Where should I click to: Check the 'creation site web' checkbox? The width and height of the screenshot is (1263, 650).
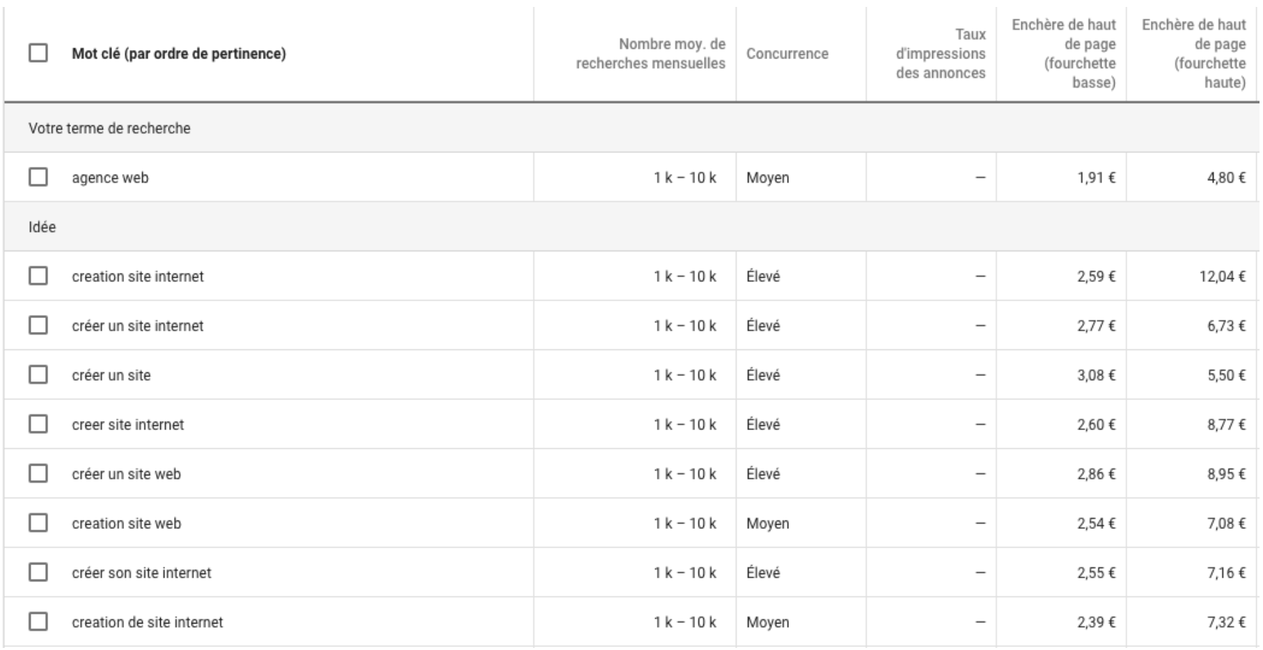(38, 523)
